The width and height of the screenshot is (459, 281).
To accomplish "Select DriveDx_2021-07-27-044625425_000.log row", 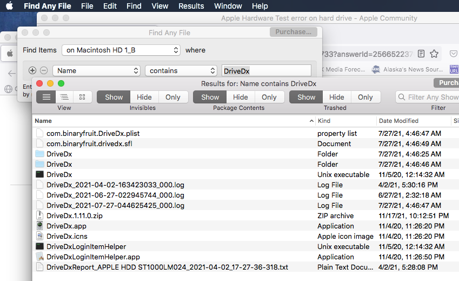I will point(245,205).
